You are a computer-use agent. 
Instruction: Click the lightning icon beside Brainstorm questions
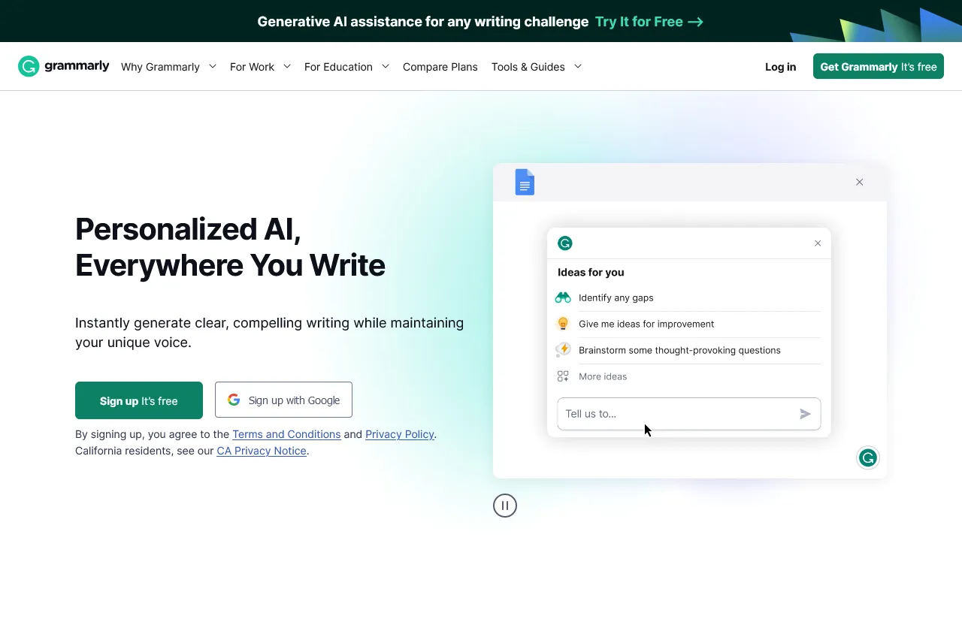click(563, 350)
